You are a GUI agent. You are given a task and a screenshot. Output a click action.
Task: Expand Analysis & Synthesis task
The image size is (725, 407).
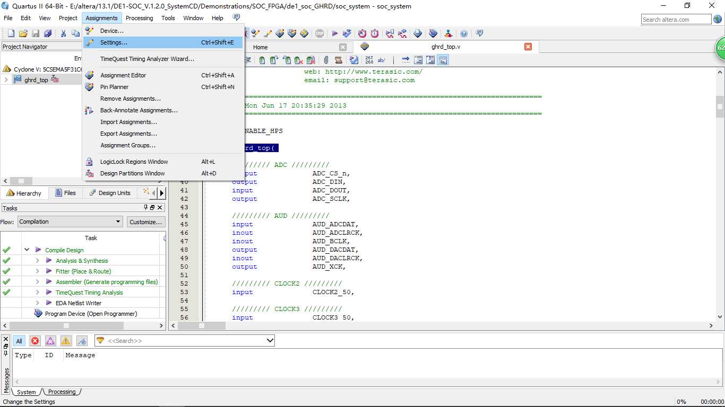coord(37,260)
